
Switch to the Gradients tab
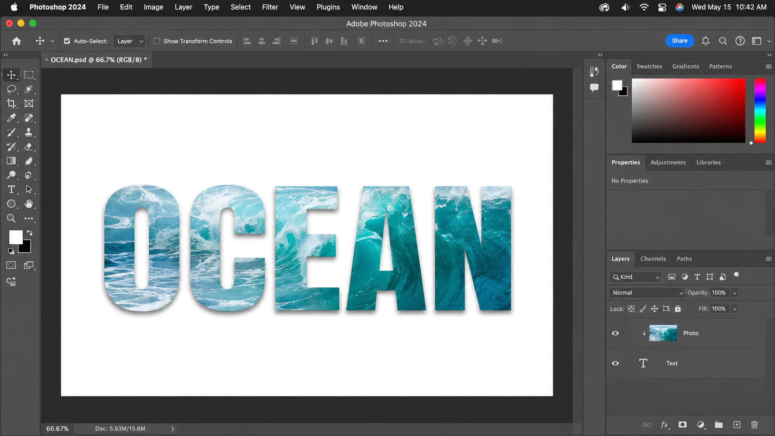pos(686,66)
